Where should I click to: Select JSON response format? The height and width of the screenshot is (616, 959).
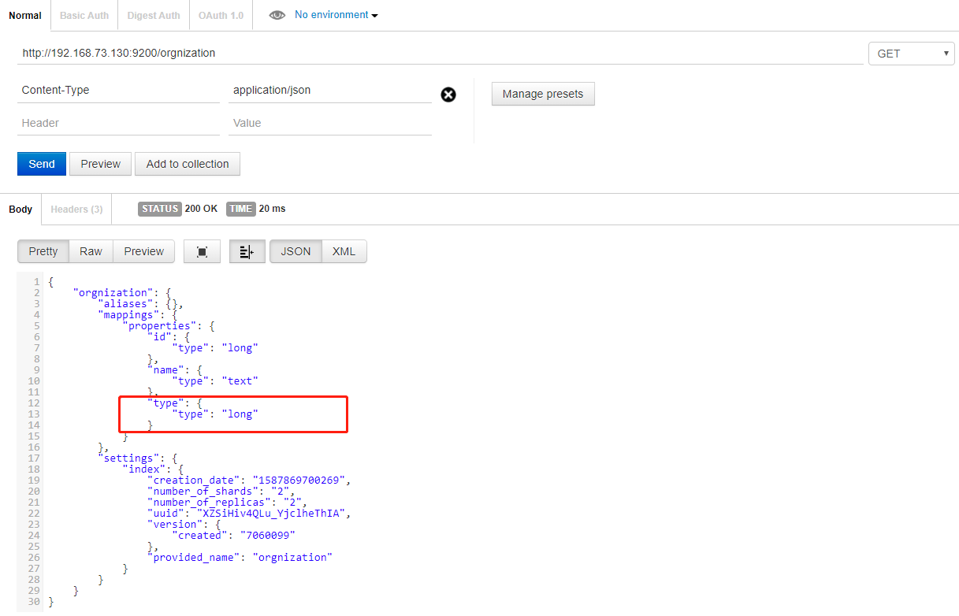point(296,251)
